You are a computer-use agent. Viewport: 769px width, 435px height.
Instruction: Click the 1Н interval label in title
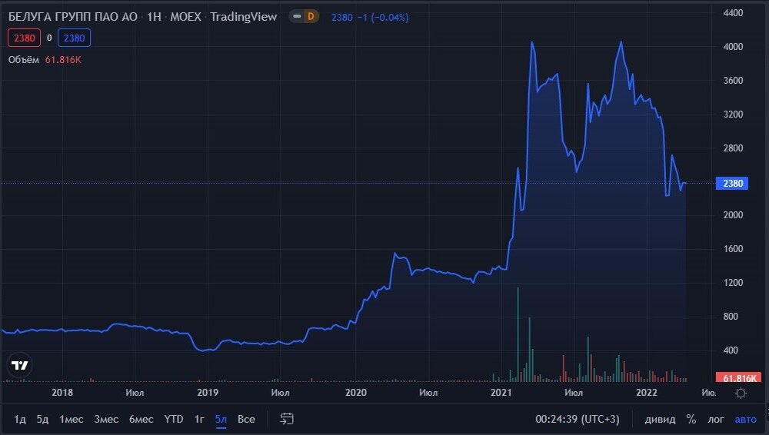[154, 17]
